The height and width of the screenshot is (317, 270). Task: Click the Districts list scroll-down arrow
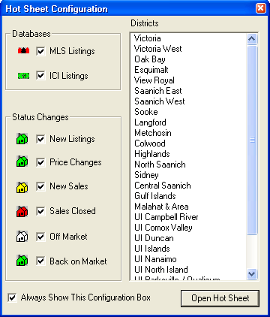point(252,273)
